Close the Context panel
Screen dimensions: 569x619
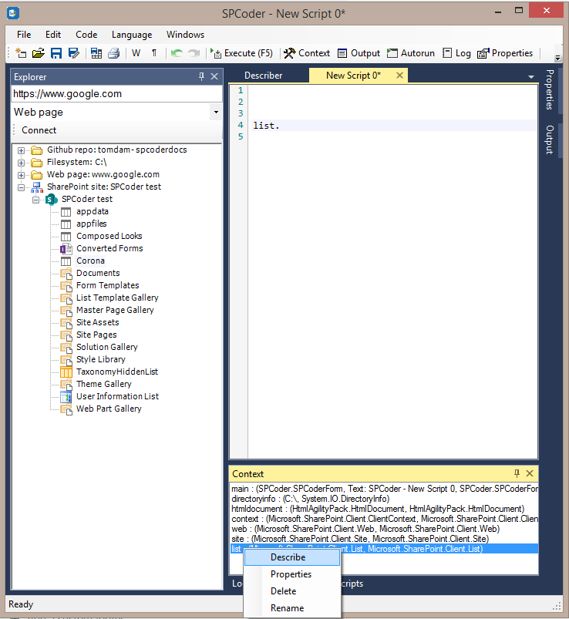point(530,473)
